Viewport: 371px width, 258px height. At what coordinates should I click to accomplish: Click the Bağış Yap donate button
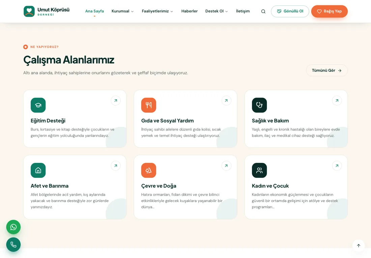(330, 11)
